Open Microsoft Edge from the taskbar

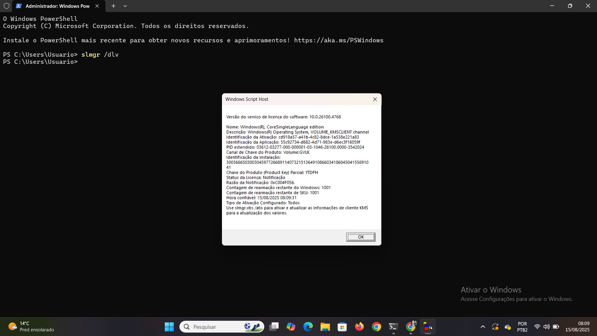point(308,327)
